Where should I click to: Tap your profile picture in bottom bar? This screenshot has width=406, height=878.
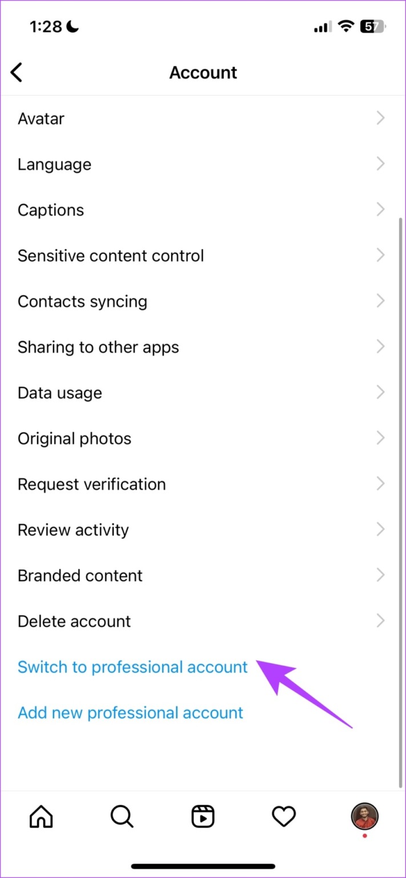tap(364, 816)
